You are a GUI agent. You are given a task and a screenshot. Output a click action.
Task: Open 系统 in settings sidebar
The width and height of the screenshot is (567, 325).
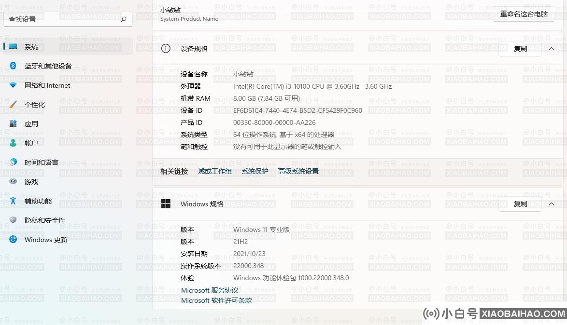coord(68,47)
